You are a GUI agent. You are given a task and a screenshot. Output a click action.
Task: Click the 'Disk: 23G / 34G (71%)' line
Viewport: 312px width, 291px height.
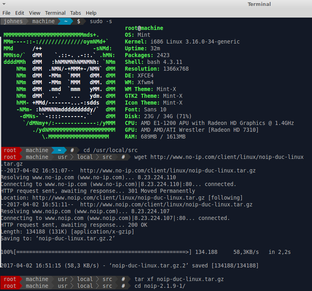coord(158,116)
